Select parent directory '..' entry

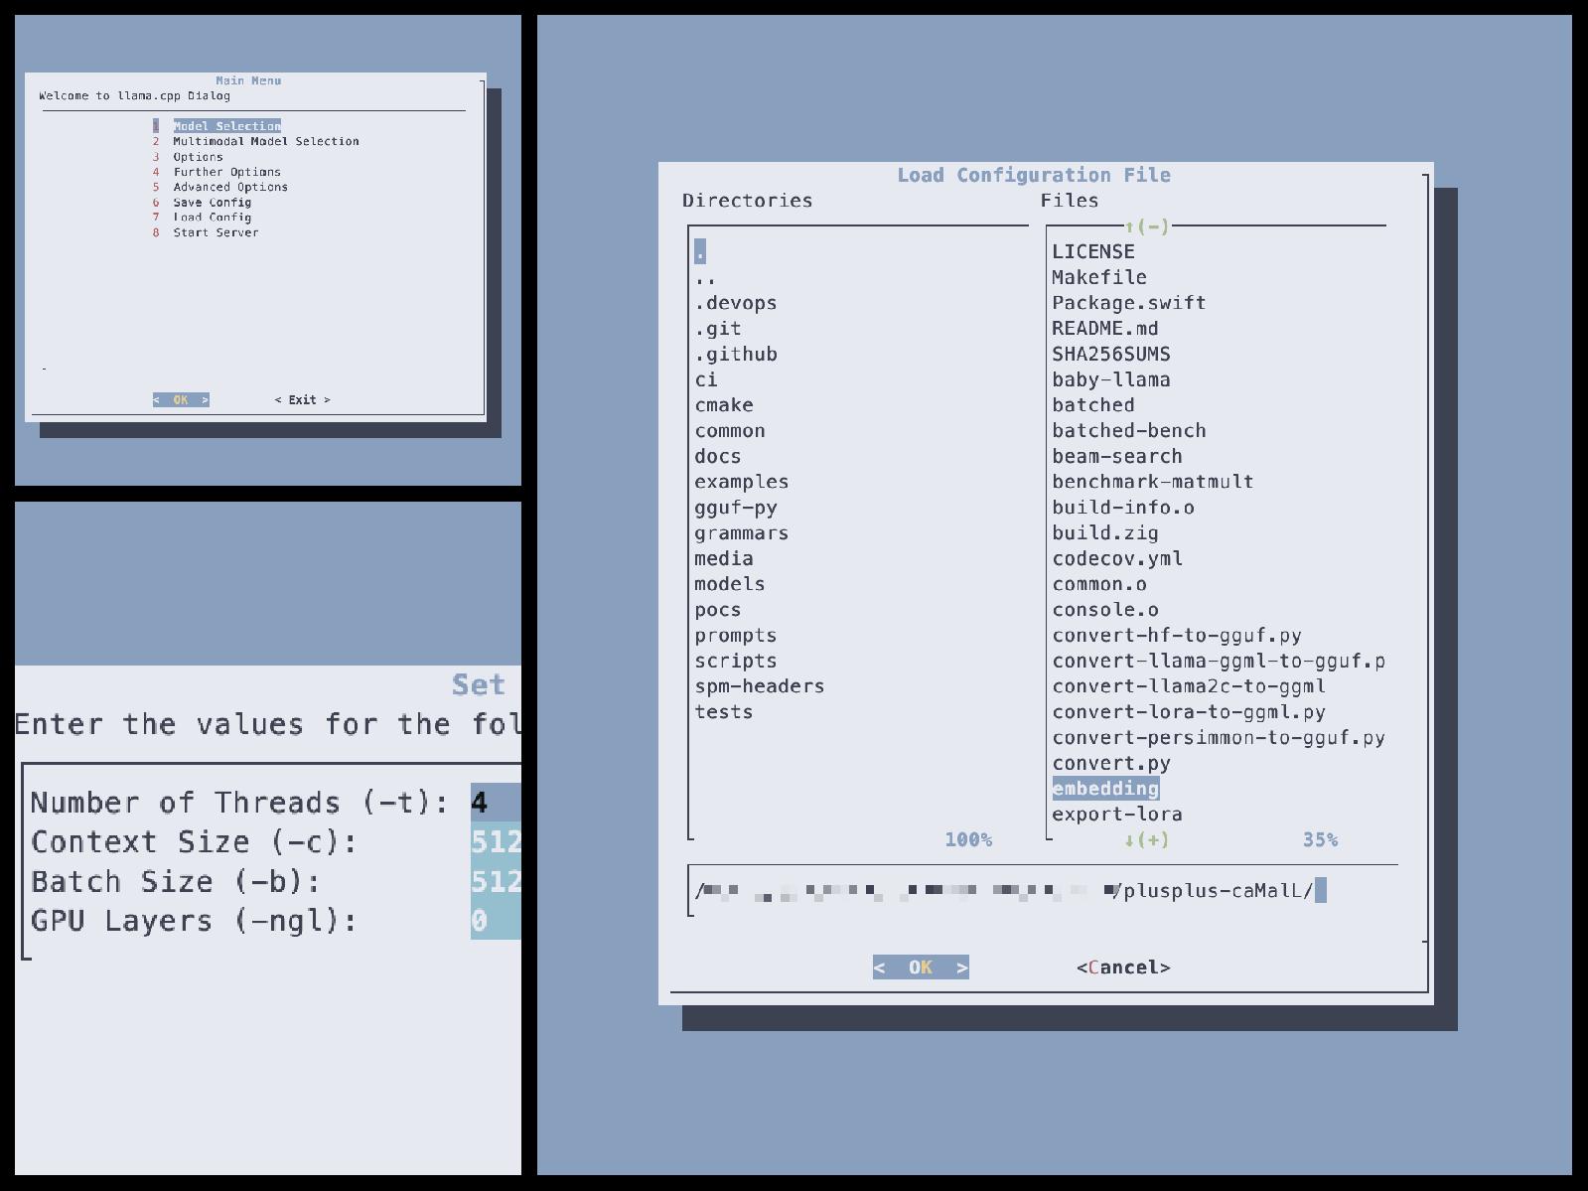coord(706,278)
